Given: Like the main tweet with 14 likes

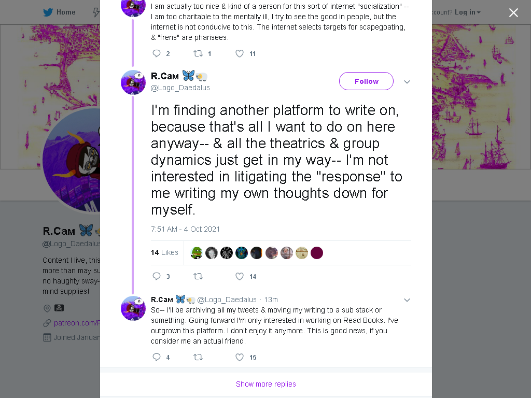Looking at the screenshot, I should click(x=240, y=276).
